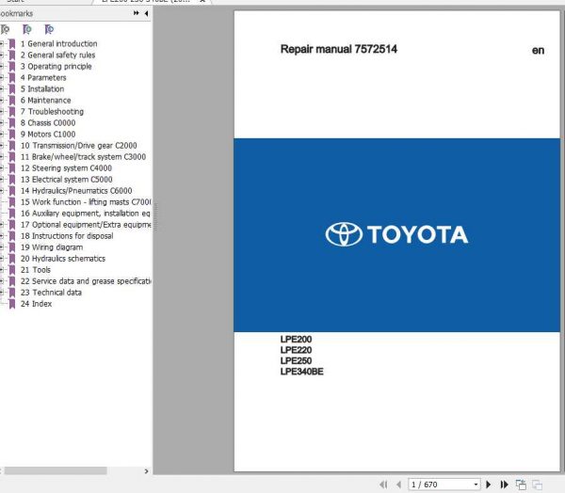Click the greyed next view icon
The image size is (565, 493).
(538, 485)
